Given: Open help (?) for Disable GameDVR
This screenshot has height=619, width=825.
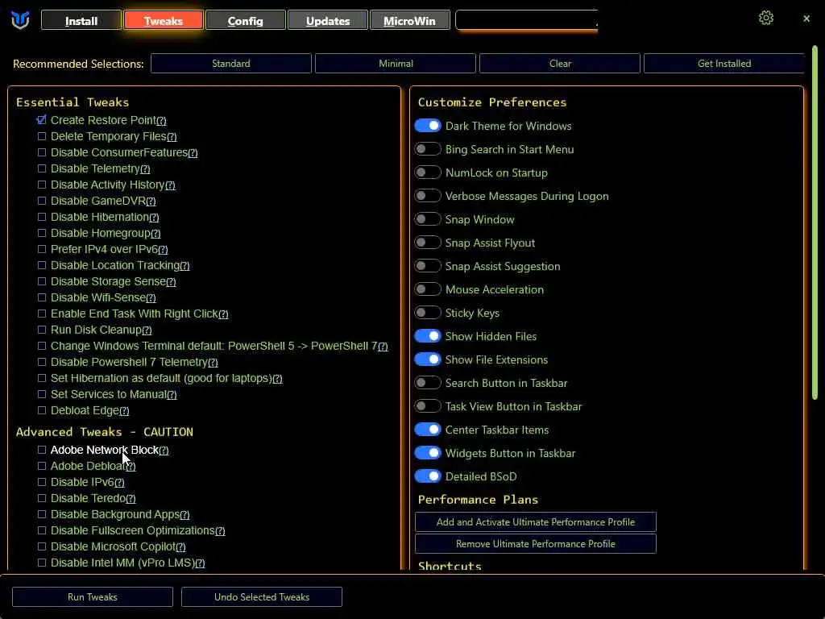Looking at the screenshot, I should 151,201.
